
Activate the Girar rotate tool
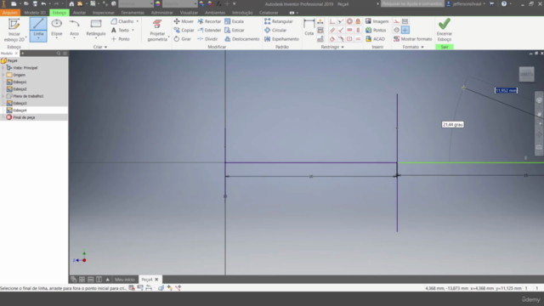(182, 39)
